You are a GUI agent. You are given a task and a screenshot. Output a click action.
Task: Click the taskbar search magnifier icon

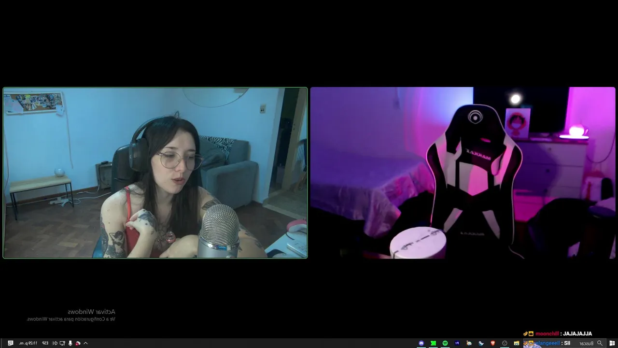tap(600, 343)
